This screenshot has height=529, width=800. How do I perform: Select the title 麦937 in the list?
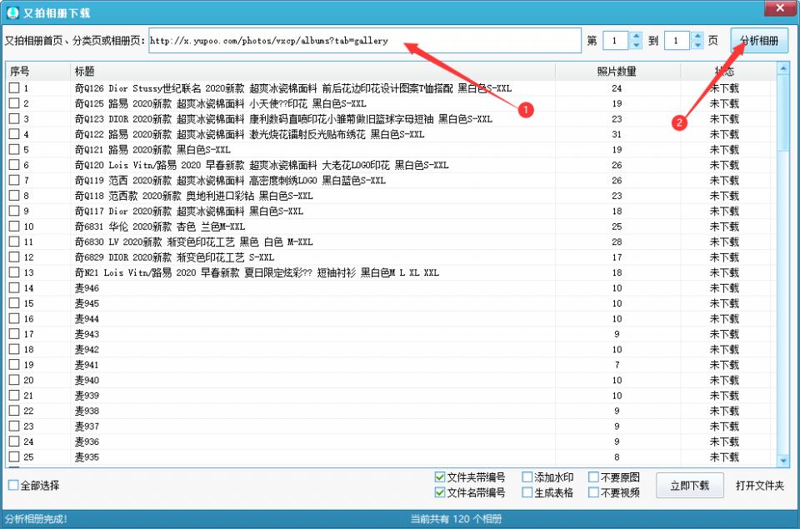click(x=87, y=426)
